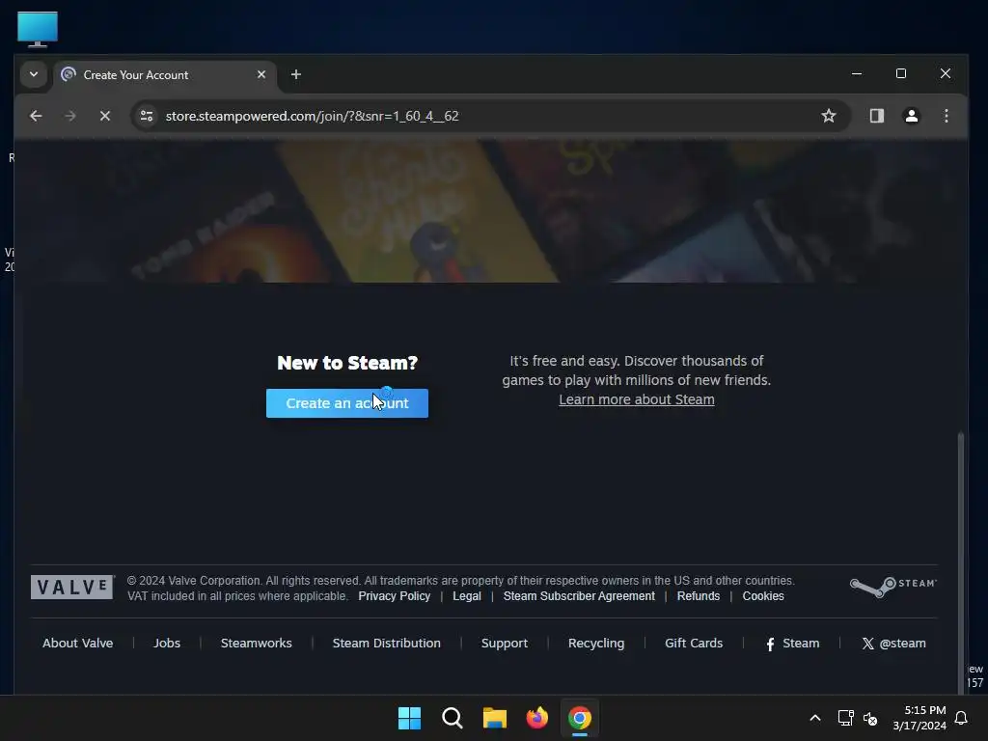Image resolution: width=988 pixels, height=741 pixels.
Task: Open the Refunds link
Action: click(x=699, y=596)
